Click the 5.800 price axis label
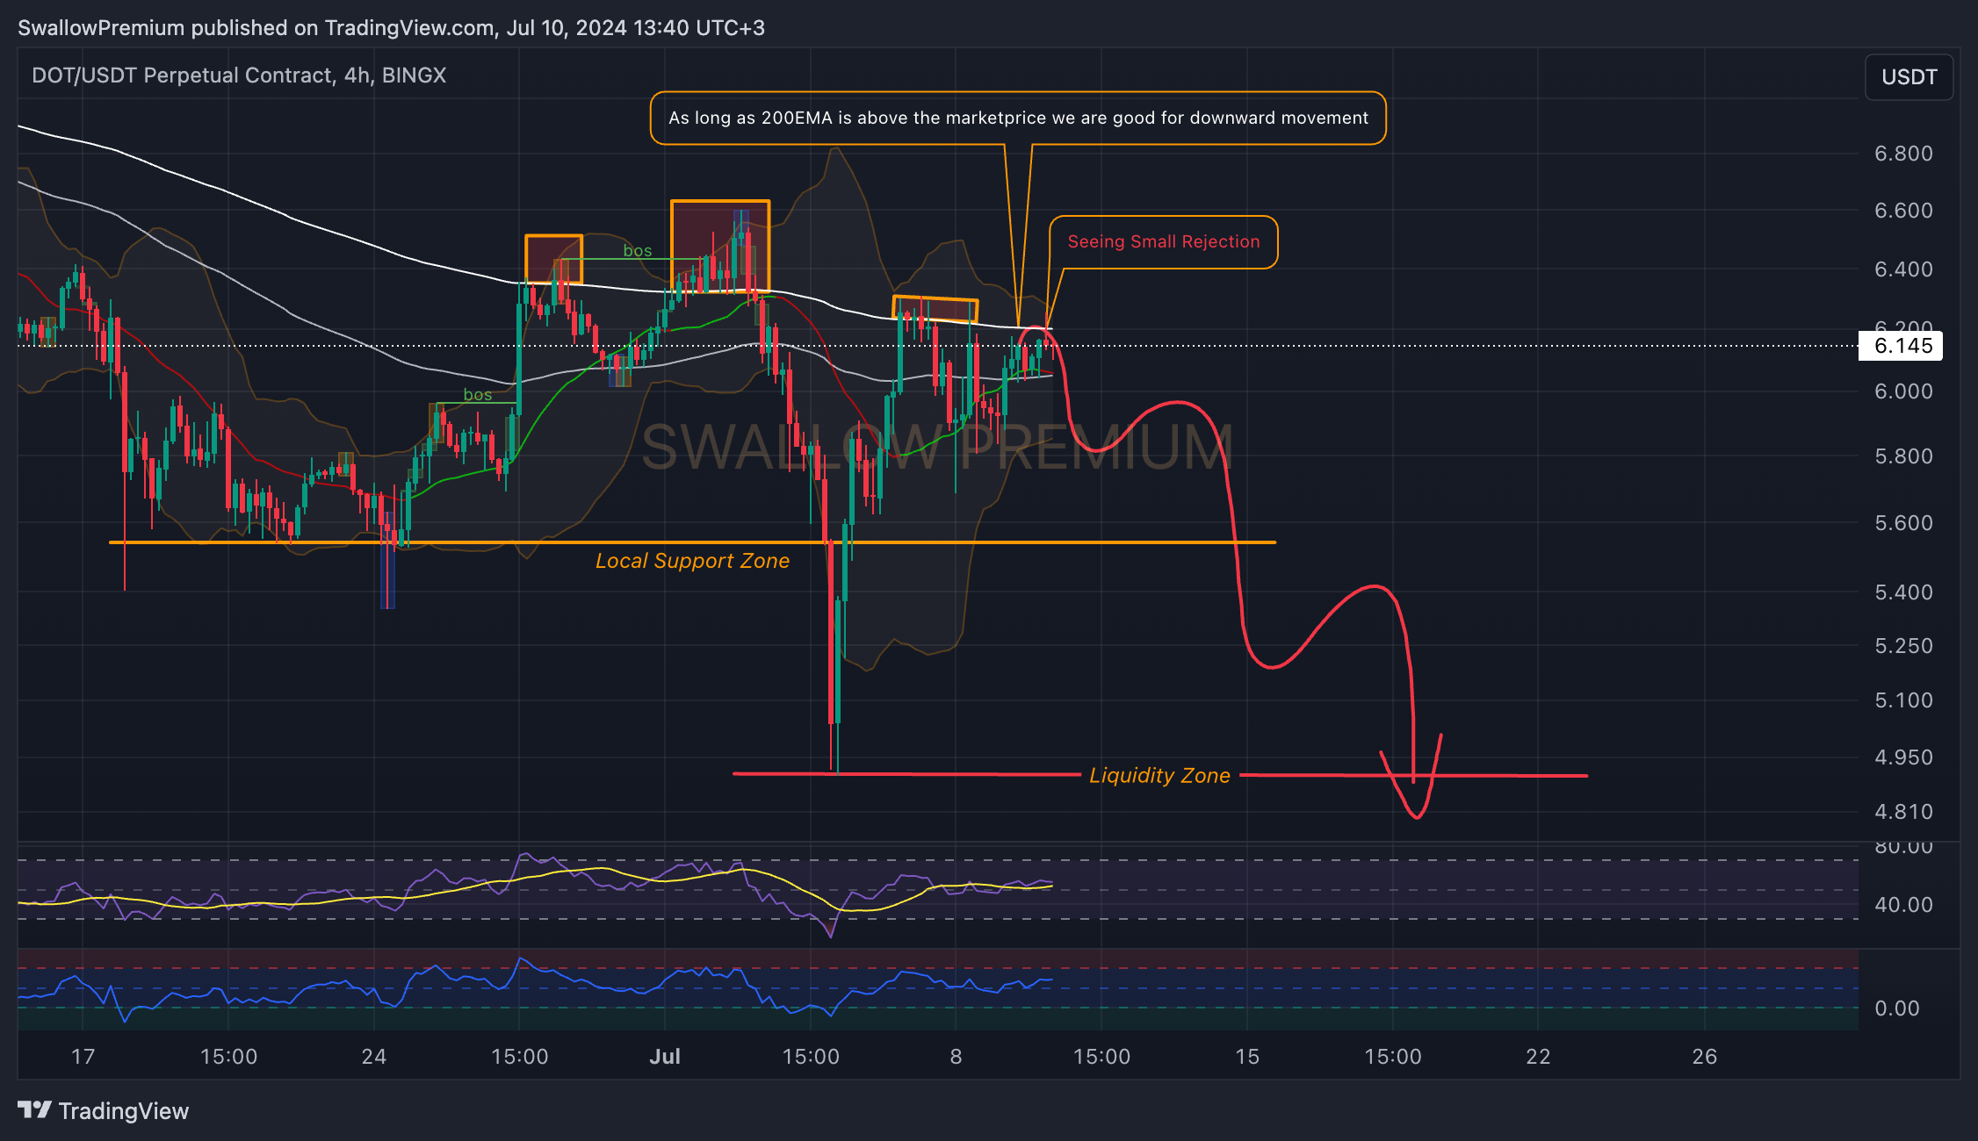 1903,456
